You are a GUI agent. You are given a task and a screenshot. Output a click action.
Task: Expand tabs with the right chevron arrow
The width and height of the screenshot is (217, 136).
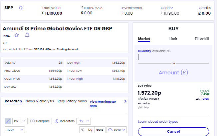point(125,101)
